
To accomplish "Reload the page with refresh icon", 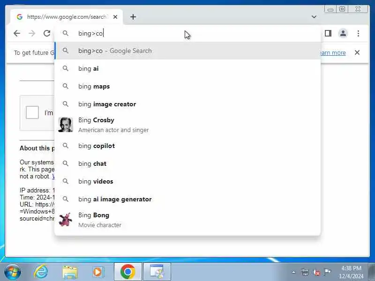I will point(47,33).
